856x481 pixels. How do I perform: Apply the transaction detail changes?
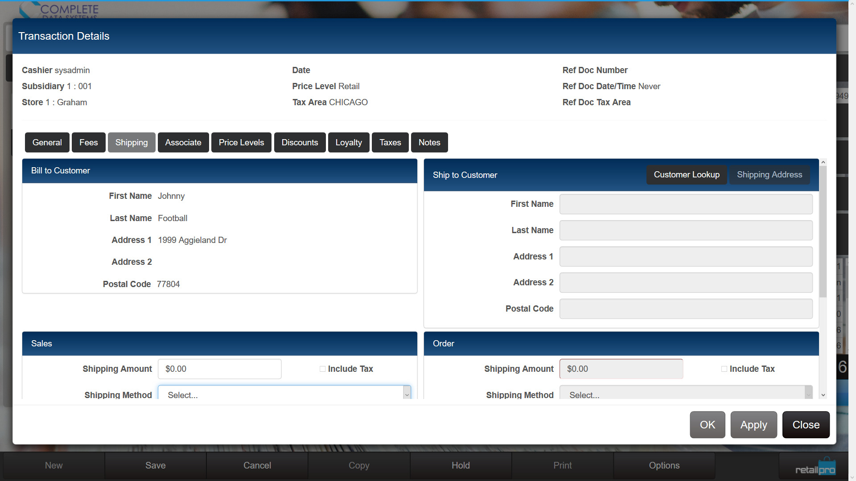[x=753, y=425]
